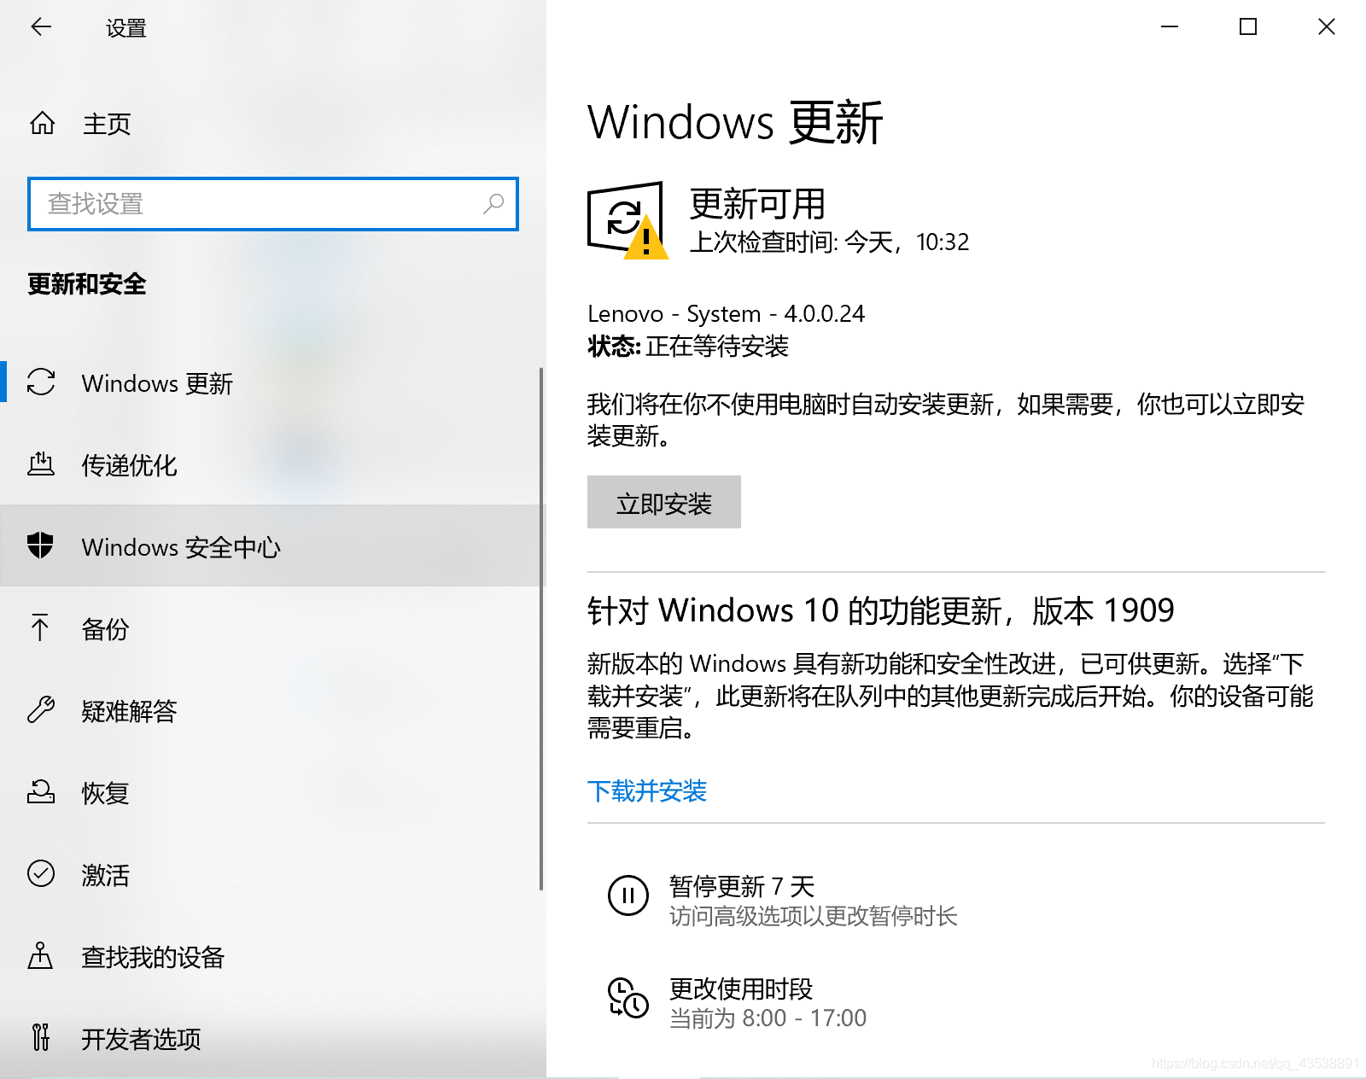Click the 传递优化 delivery icon
Screen dimensions: 1366x1079
[x=41, y=464]
